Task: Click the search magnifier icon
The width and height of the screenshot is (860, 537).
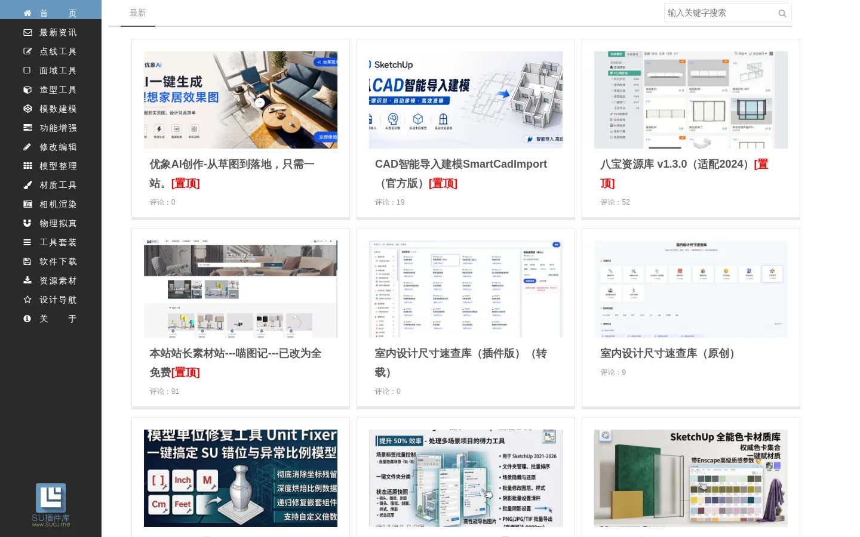Action: 782,13
